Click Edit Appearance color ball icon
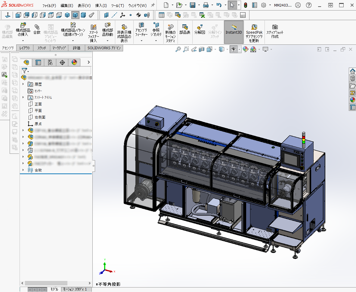 click(x=246, y=49)
